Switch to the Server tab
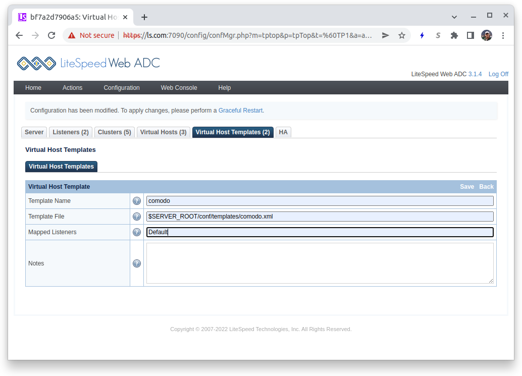This screenshot has width=522, height=376. [x=34, y=132]
